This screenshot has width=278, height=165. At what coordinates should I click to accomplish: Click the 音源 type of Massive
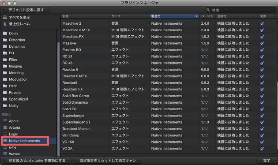(115, 43)
